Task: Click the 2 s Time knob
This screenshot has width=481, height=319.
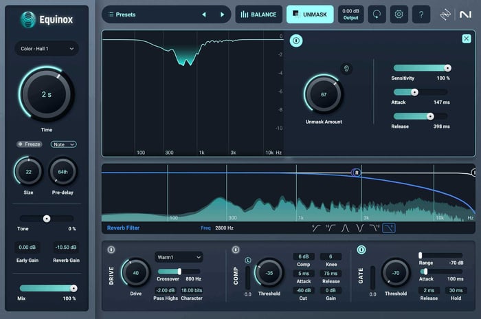Action: 46,94
